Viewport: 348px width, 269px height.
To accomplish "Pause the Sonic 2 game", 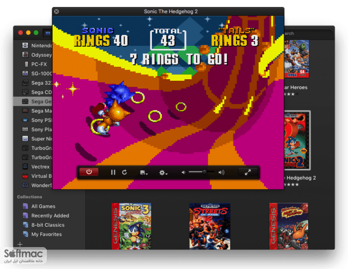I will point(113,172).
